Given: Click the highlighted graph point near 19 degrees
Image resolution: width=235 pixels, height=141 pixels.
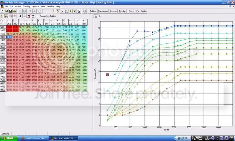Looking at the screenshot, I should coord(108,75).
